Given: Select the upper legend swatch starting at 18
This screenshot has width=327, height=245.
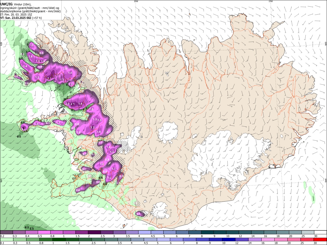Looking at the screenshot, I should click(x=283, y=232).
